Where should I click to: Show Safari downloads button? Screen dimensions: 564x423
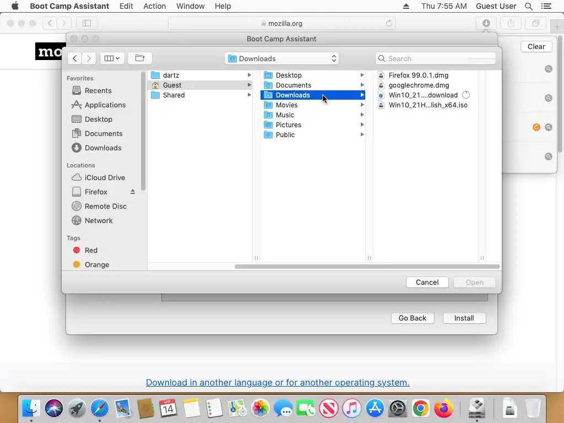pos(486,23)
